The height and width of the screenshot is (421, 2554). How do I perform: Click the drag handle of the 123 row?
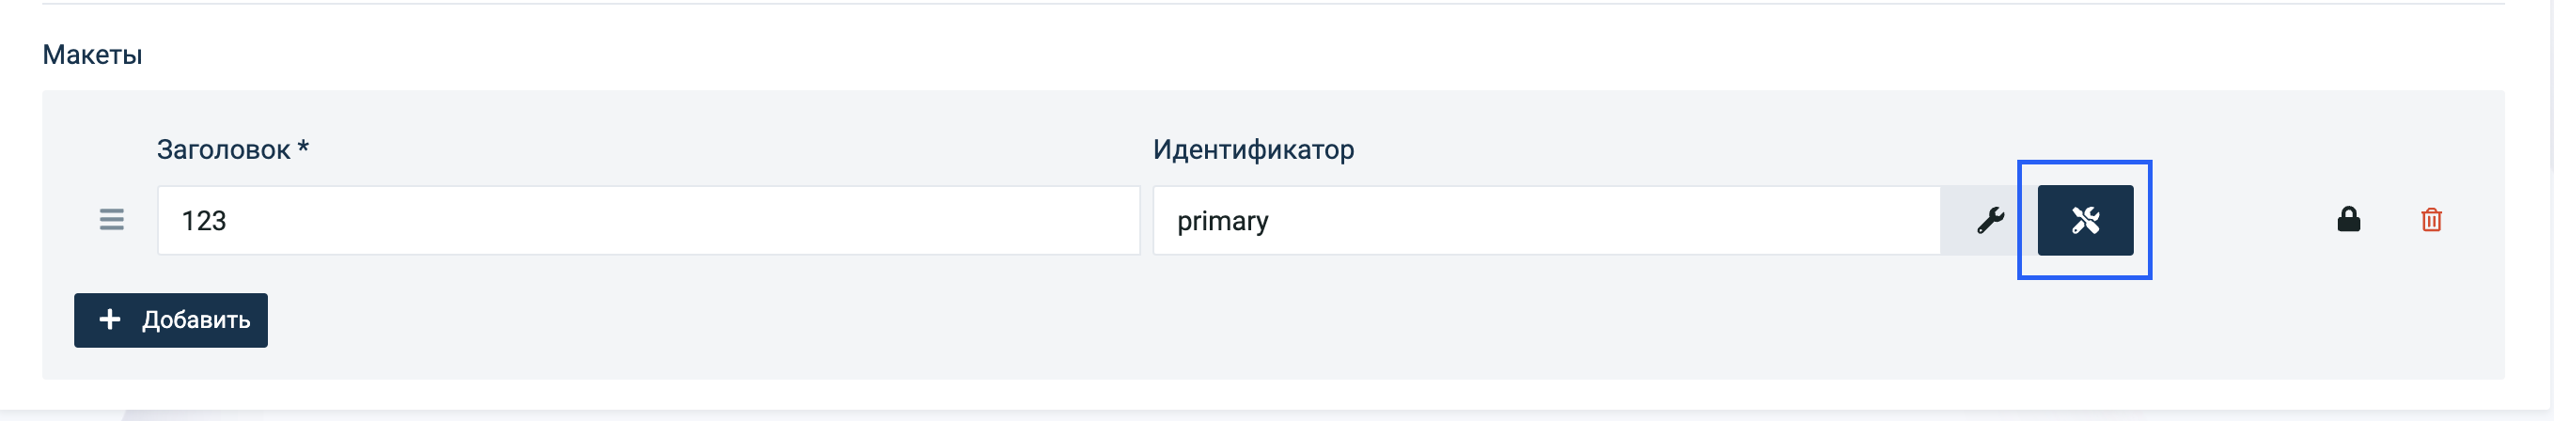(x=112, y=220)
